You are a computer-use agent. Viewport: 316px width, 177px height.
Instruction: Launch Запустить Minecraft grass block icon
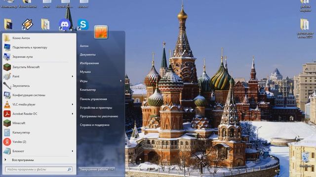click(x=7, y=67)
